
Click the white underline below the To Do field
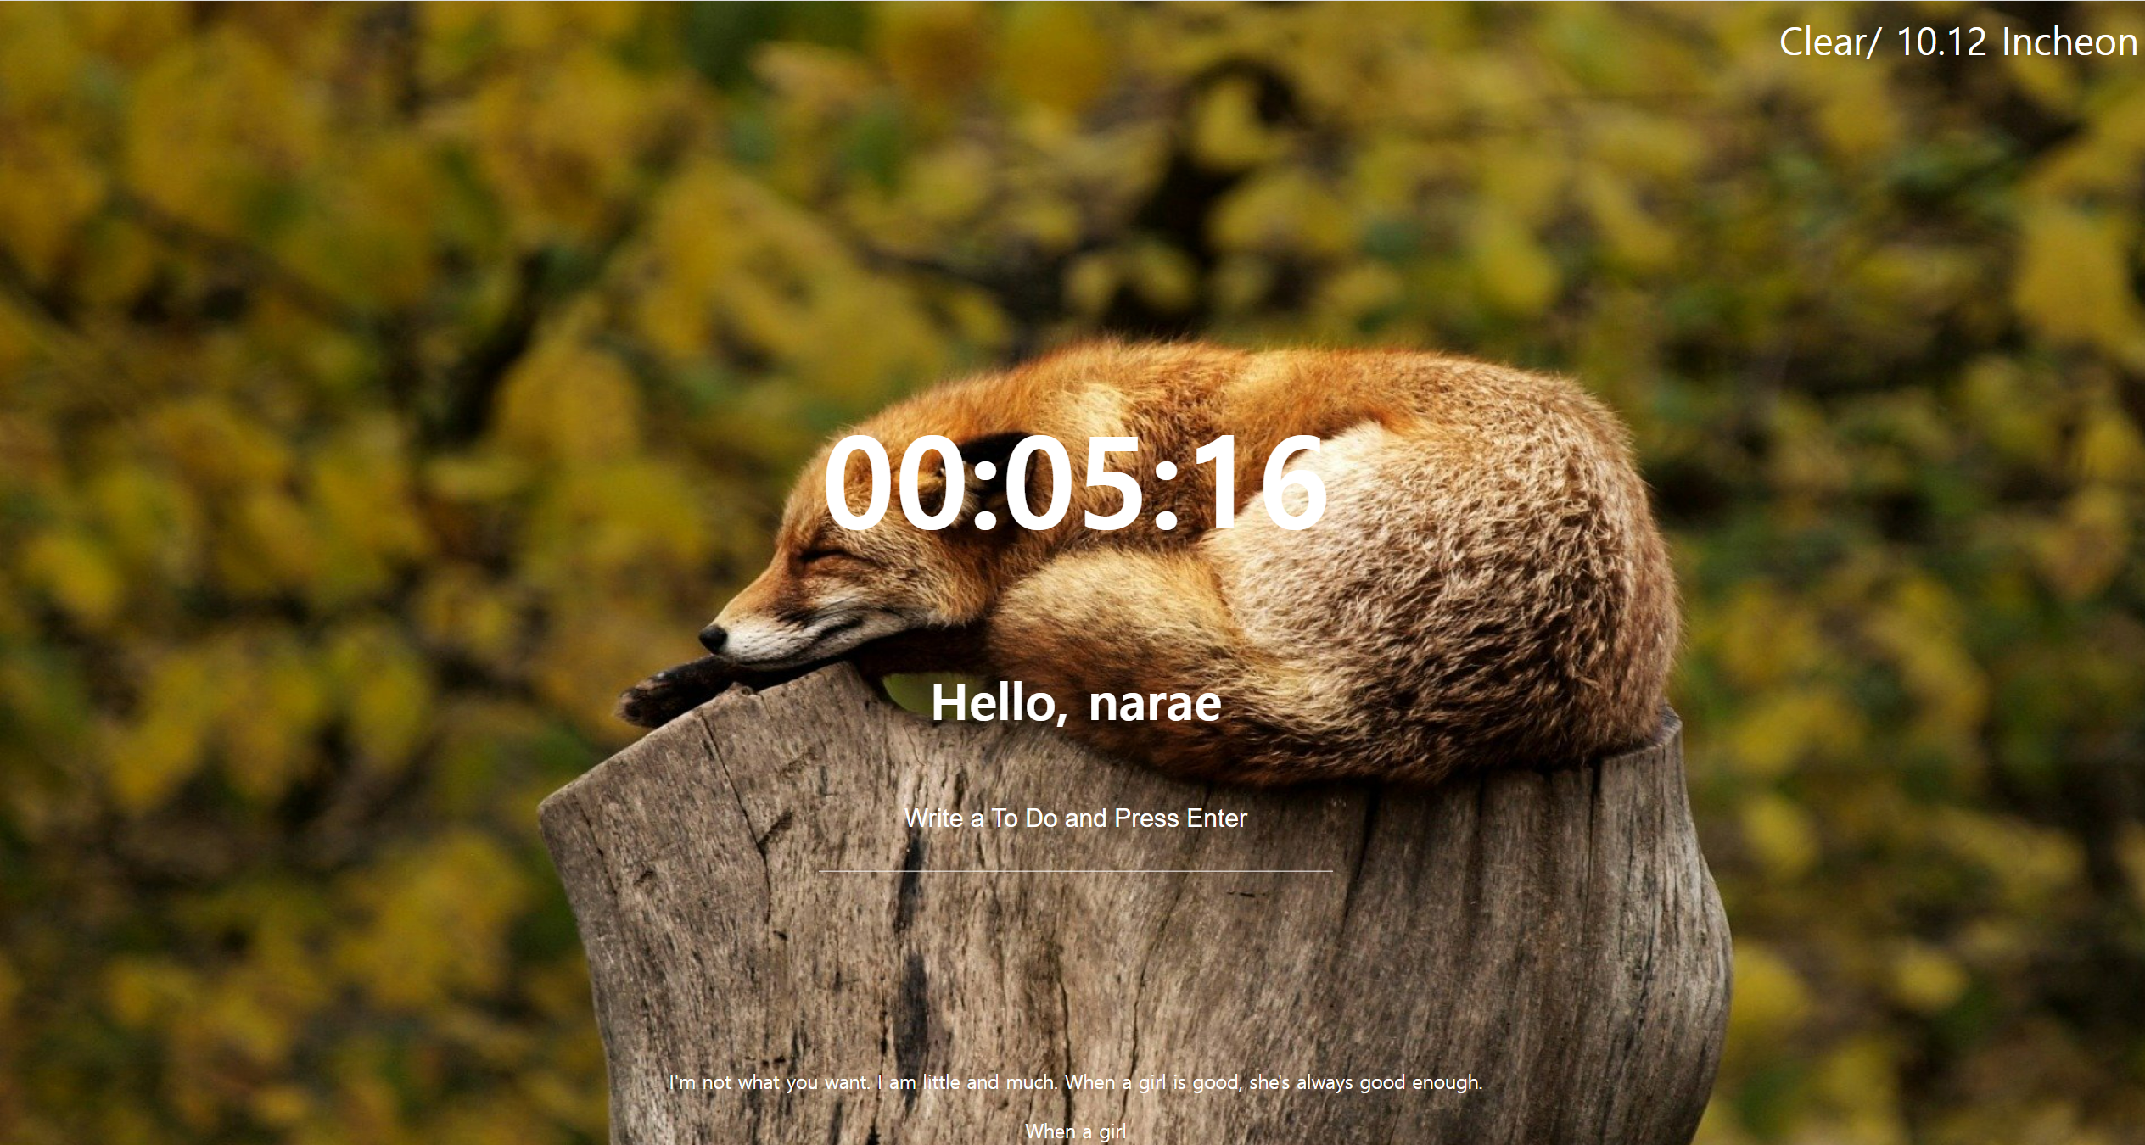pos(1075,871)
